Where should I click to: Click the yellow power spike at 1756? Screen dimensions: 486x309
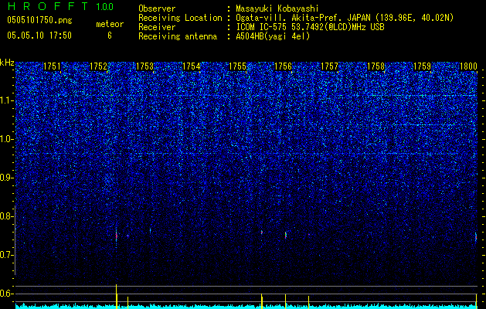tap(285, 302)
